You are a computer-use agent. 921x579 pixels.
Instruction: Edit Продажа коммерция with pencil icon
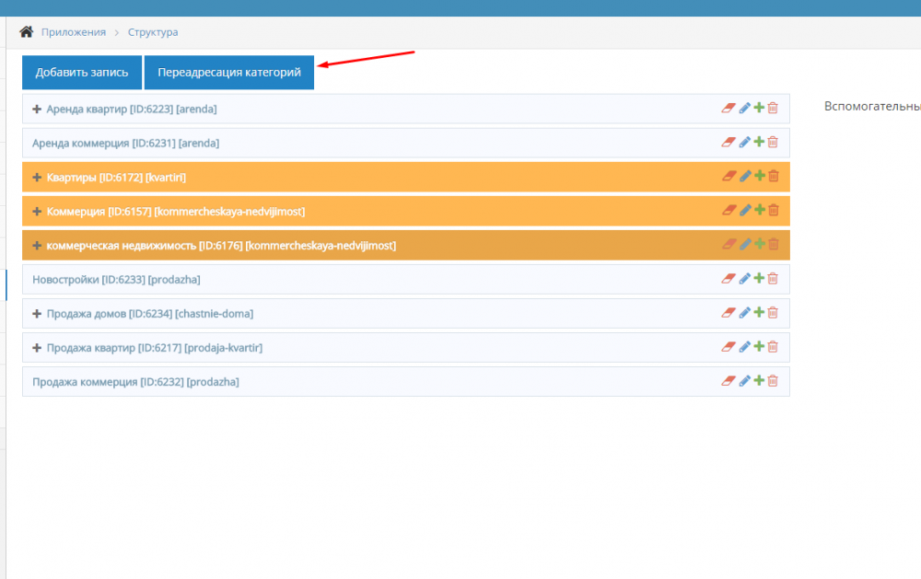[x=744, y=380]
